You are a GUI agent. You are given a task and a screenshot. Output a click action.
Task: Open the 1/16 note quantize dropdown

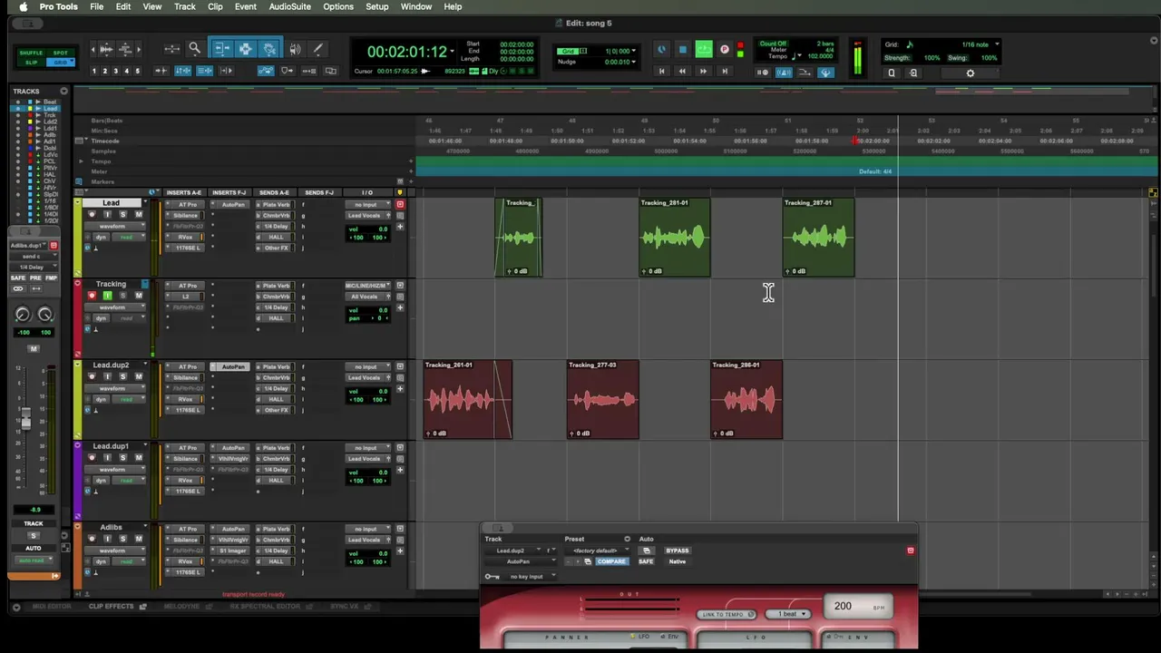tap(980, 44)
